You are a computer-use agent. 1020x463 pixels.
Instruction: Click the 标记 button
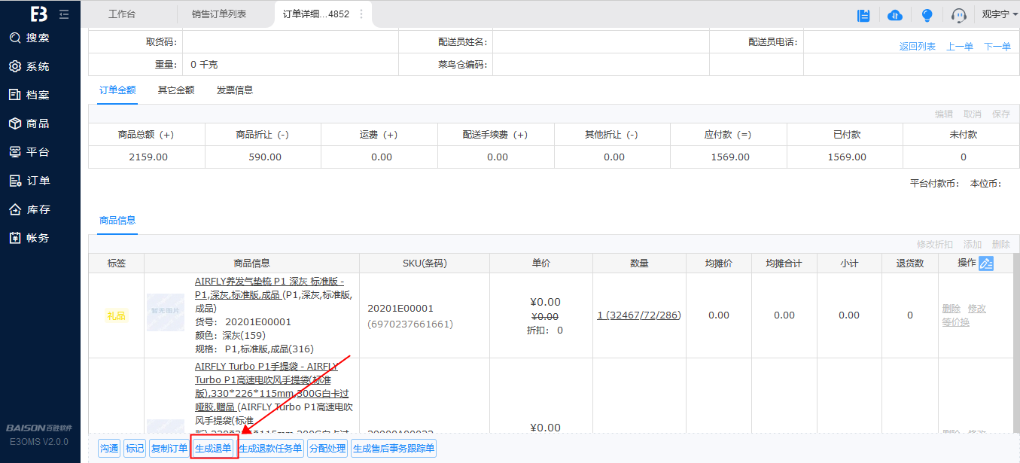(x=135, y=449)
